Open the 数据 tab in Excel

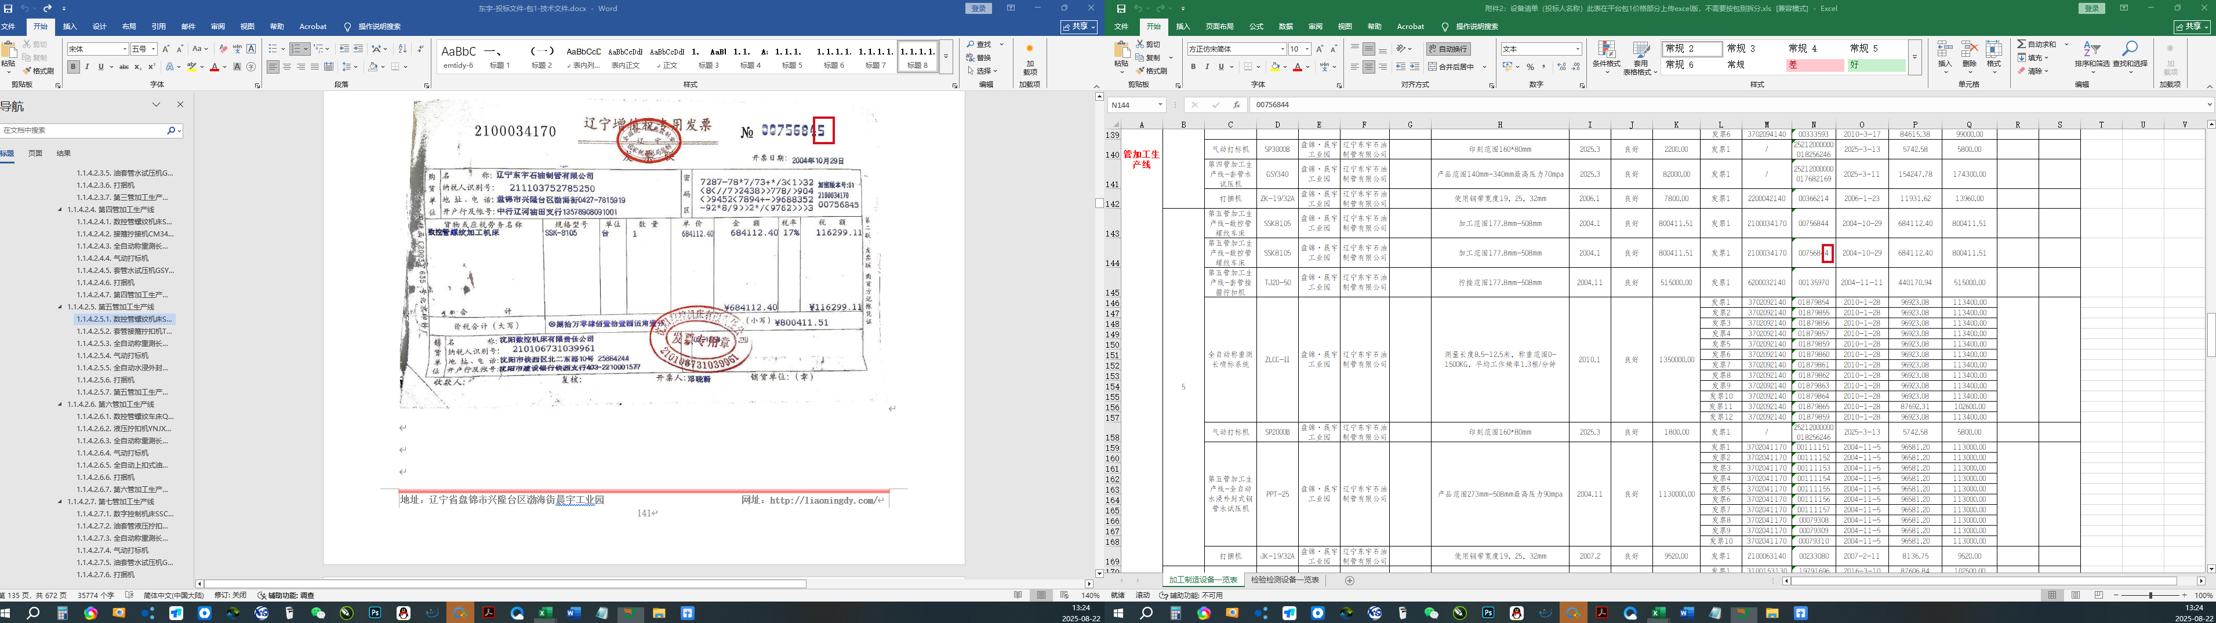click(x=1286, y=27)
